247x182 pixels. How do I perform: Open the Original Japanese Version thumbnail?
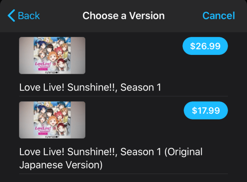[x=52, y=120]
